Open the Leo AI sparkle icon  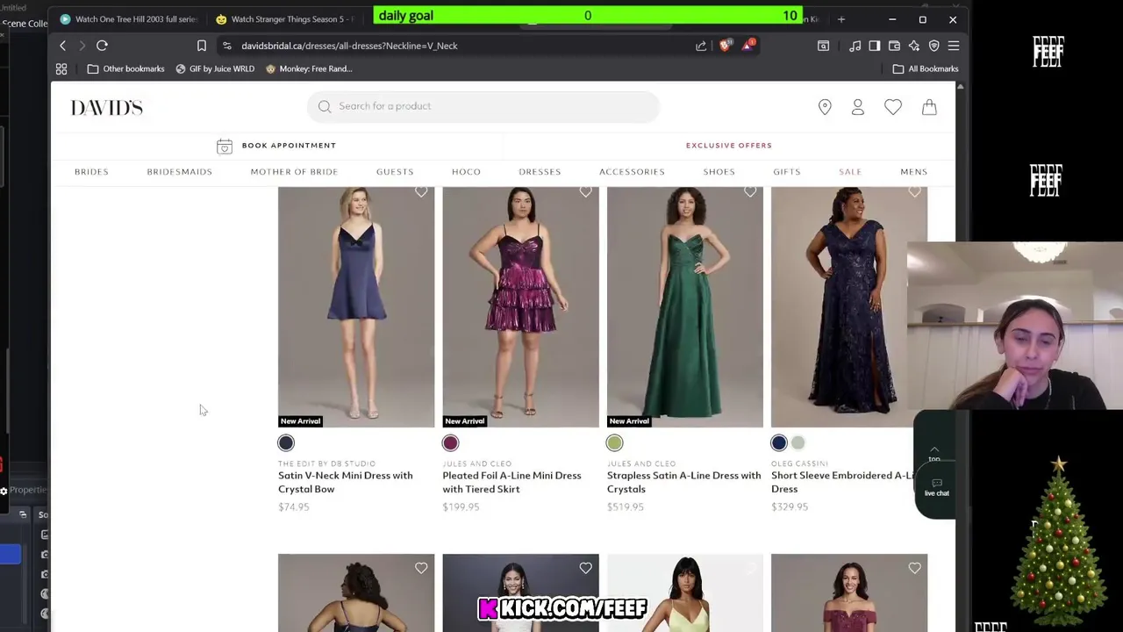[913, 46]
